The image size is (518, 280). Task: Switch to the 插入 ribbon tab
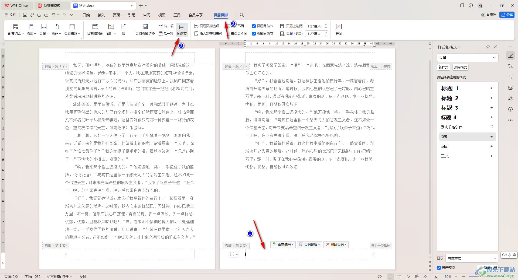click(101, 15)
